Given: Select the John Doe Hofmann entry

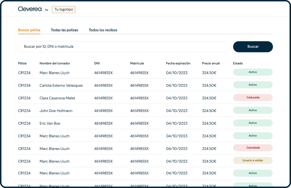Looking at the screenshot, I should [56, 111].
